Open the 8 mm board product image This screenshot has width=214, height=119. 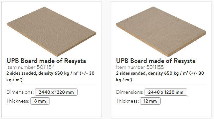[x=51, y=32]
